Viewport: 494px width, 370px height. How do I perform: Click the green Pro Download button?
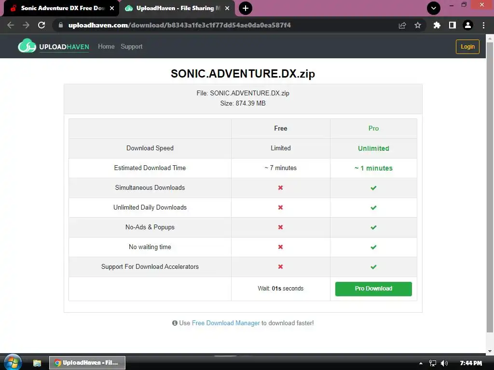tap(373, 289)
